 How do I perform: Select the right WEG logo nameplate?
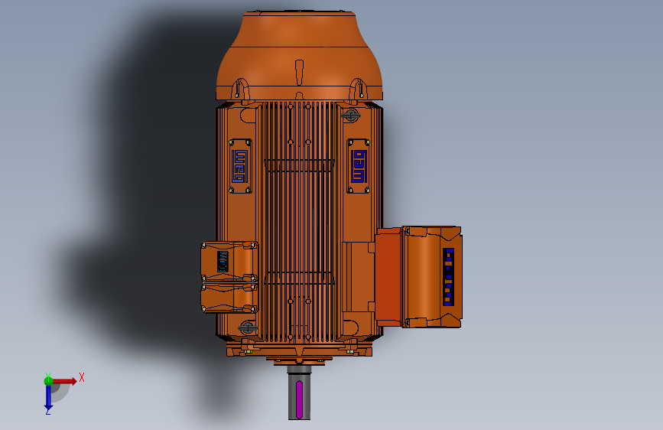pyautogui.click(x=359, y=166)
